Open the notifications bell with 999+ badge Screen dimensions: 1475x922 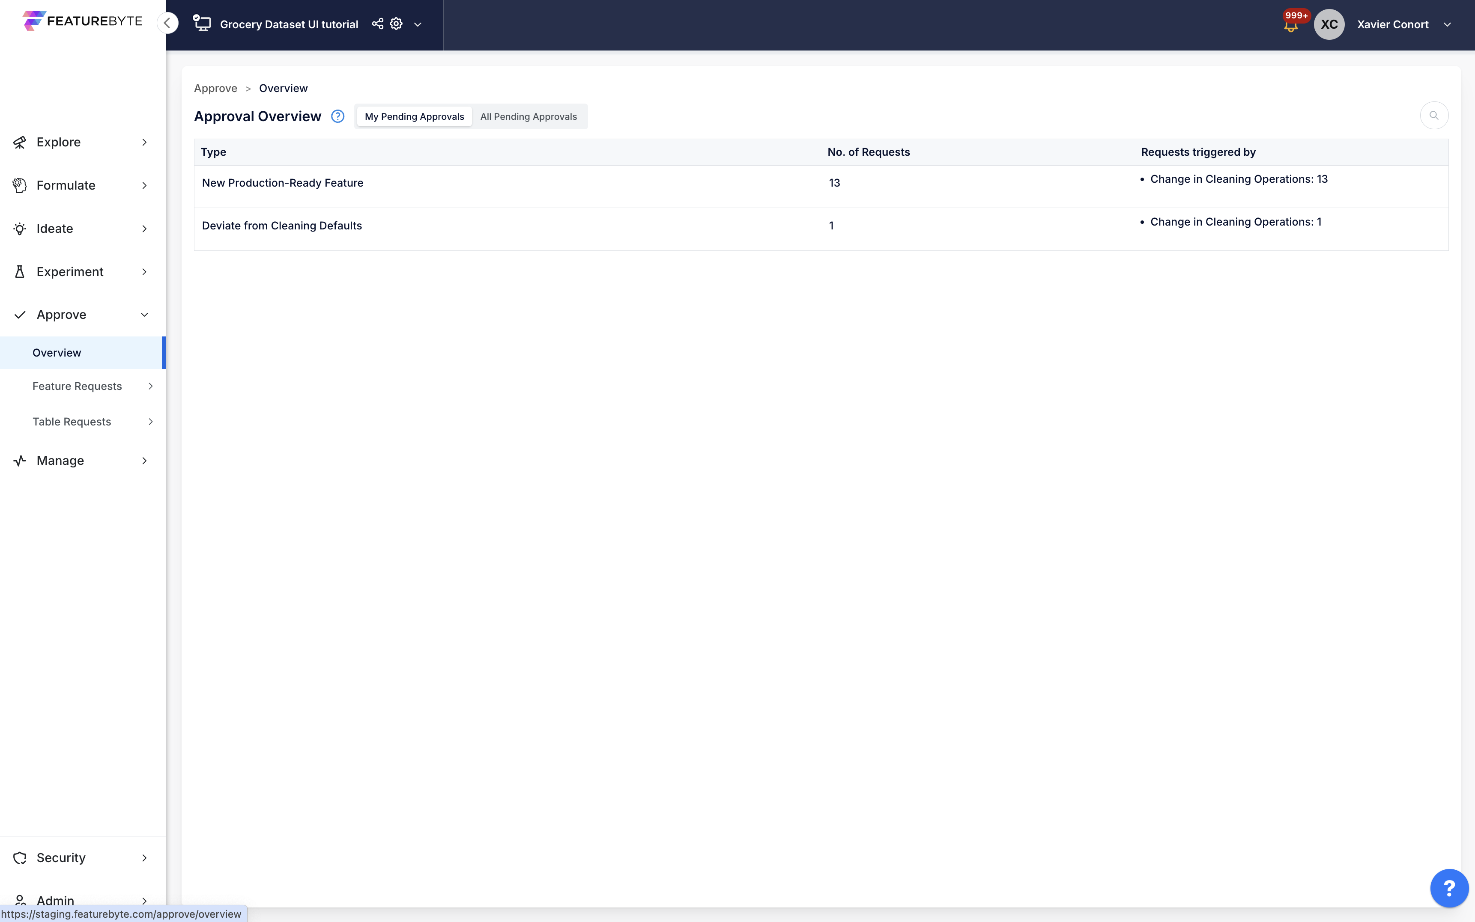point(1291,24)
